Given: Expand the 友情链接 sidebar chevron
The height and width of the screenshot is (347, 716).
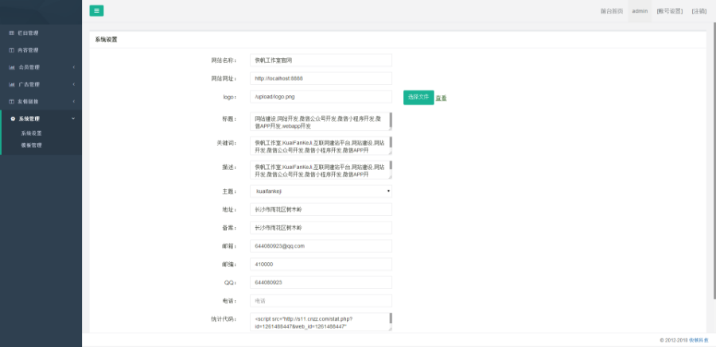Looking at the screenshot, I should (73, 101).
